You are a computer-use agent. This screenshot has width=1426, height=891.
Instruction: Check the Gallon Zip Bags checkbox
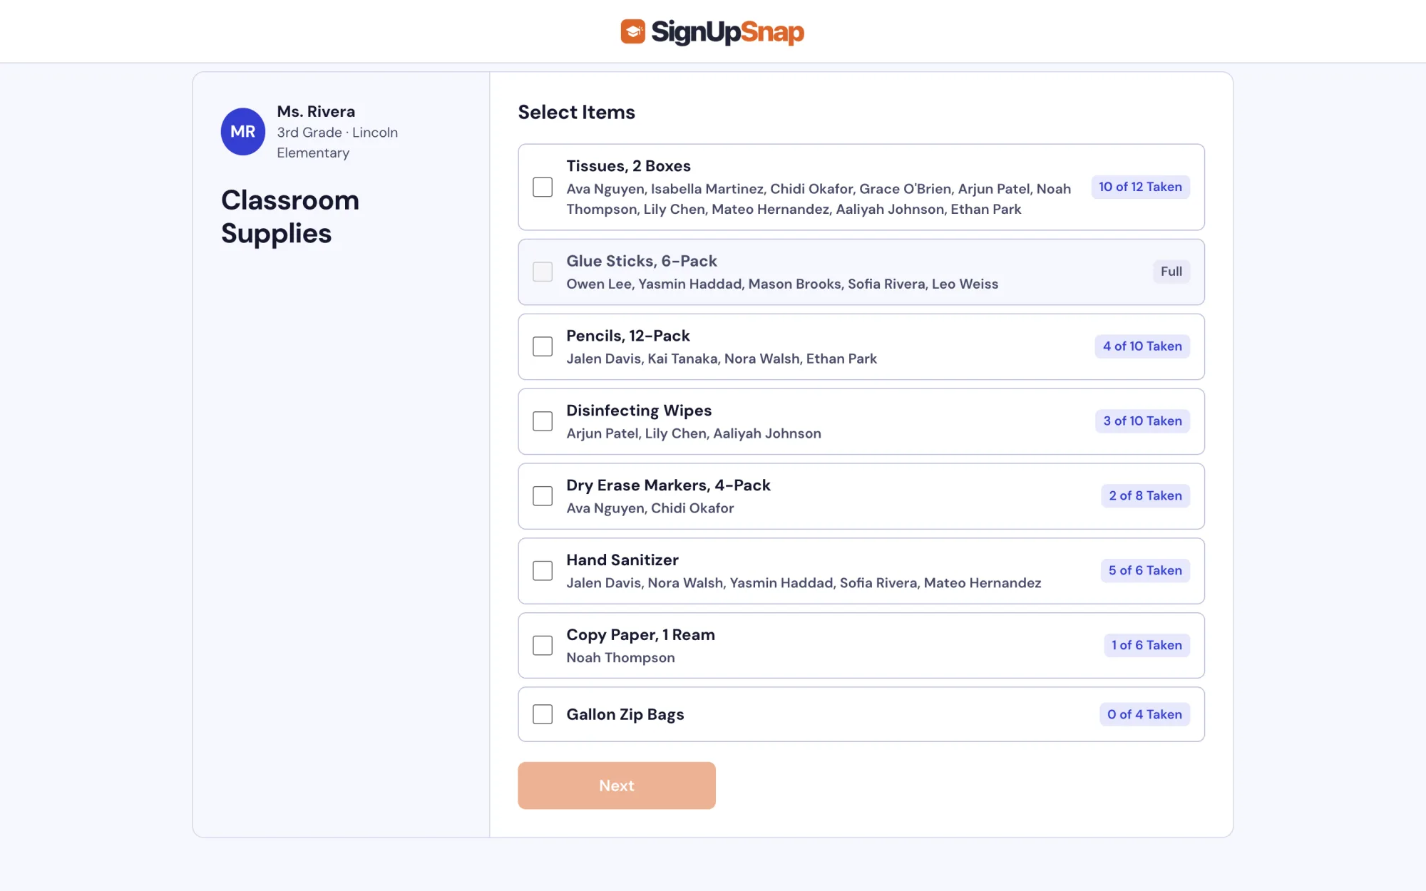click(543, 714)
